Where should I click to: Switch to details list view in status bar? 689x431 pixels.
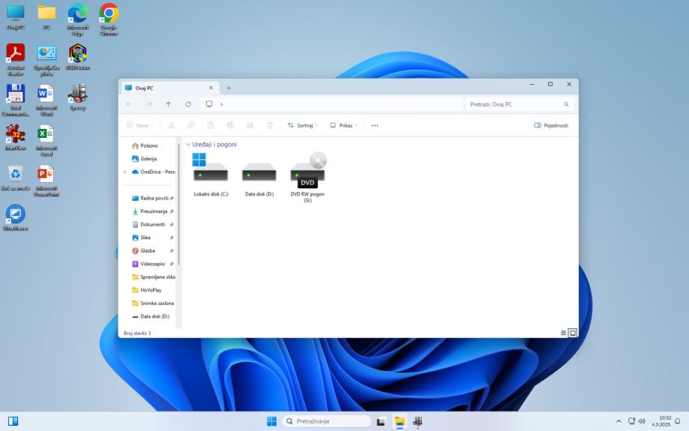point(563,333)
